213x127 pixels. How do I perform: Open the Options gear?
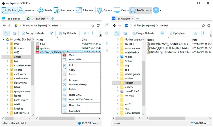(104, 10)
